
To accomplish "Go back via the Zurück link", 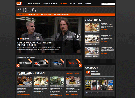I will [x=69, y=73].
